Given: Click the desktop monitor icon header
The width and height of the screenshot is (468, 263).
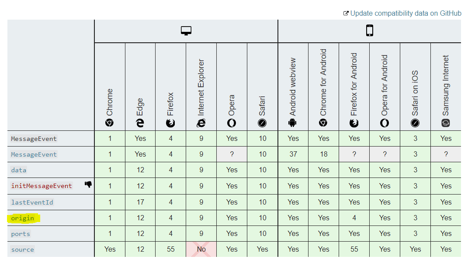Looking at the screenshot, I should (x=186, y=31).
